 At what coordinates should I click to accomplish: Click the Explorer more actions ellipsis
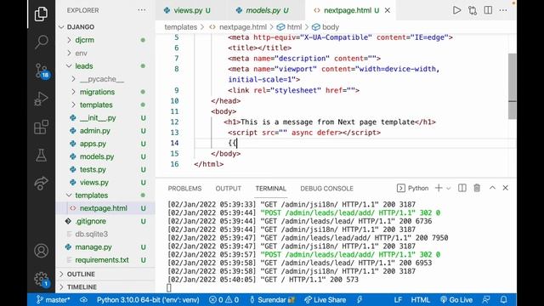pyautogui.click(x=142, y=10)
